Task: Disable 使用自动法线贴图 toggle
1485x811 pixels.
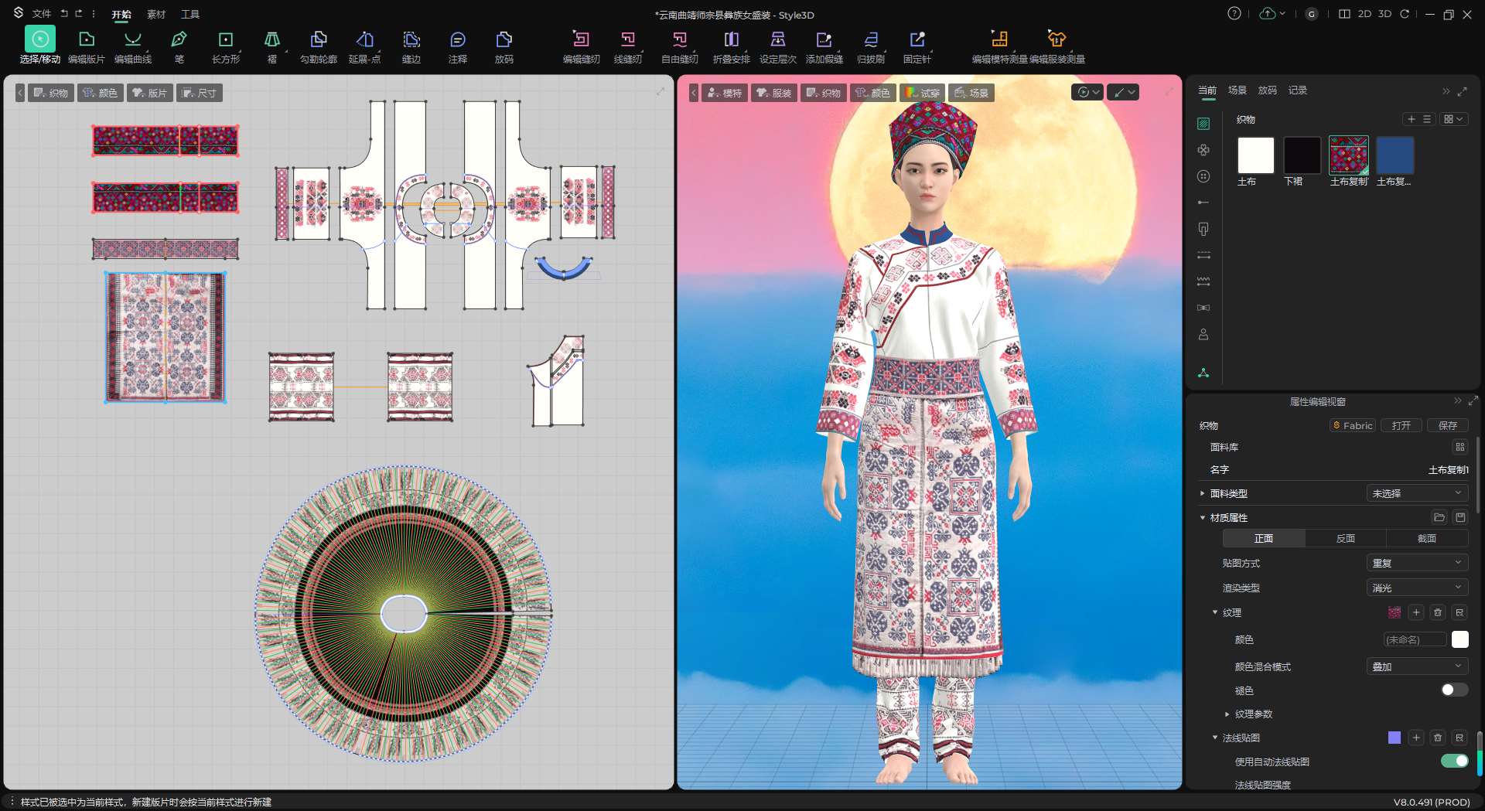Action: [1453, 761]
